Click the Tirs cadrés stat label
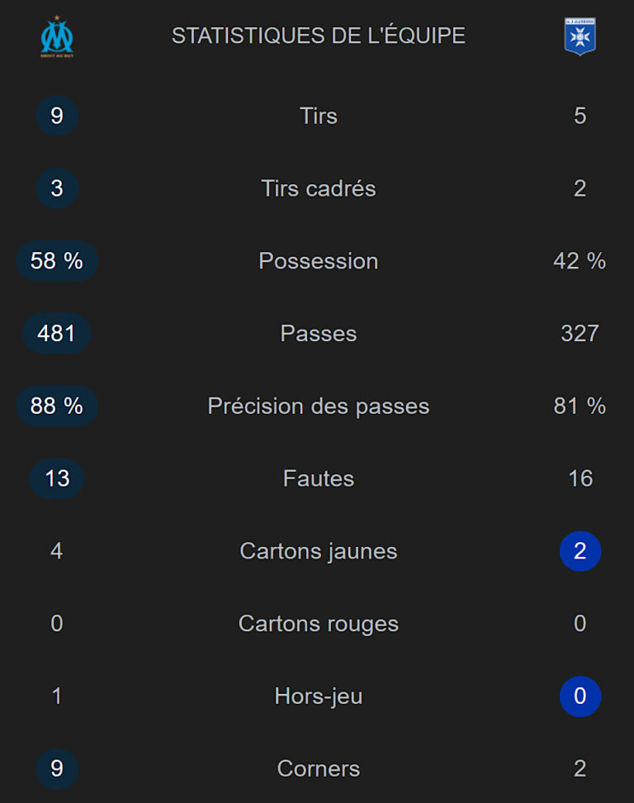 318,188
